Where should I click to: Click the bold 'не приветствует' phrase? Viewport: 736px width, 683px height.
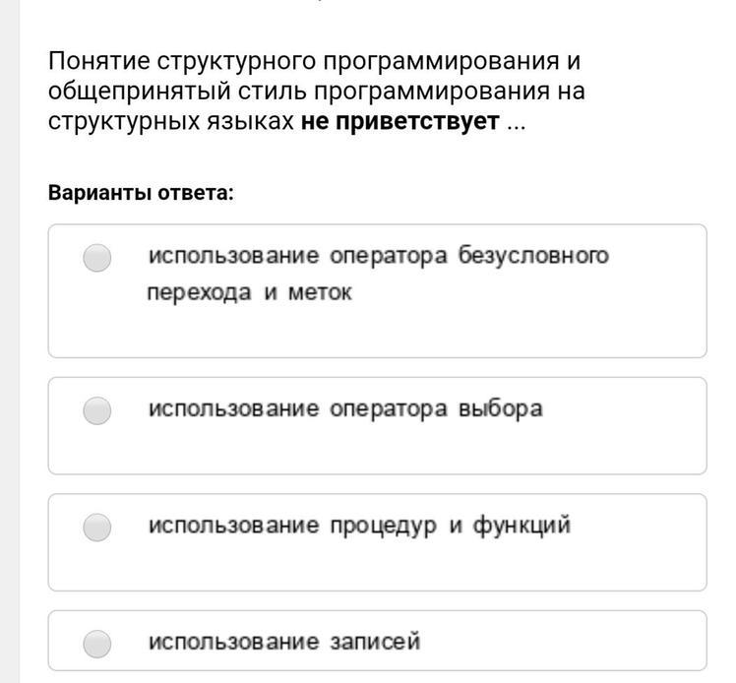click(400, 123)
